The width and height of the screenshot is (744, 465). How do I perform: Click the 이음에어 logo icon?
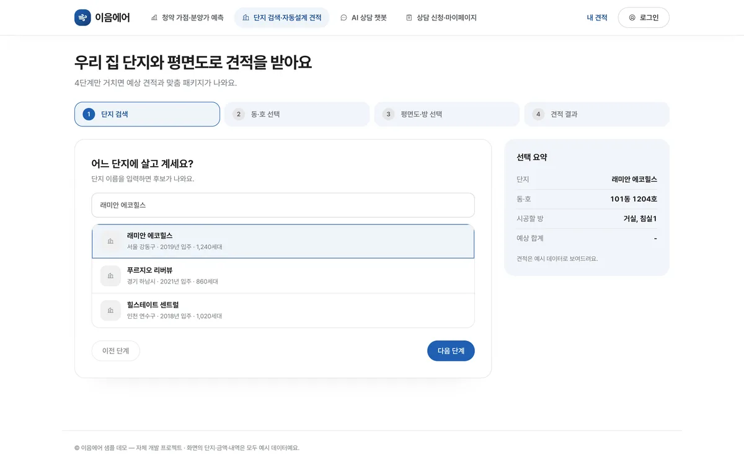tap(82, 18)
